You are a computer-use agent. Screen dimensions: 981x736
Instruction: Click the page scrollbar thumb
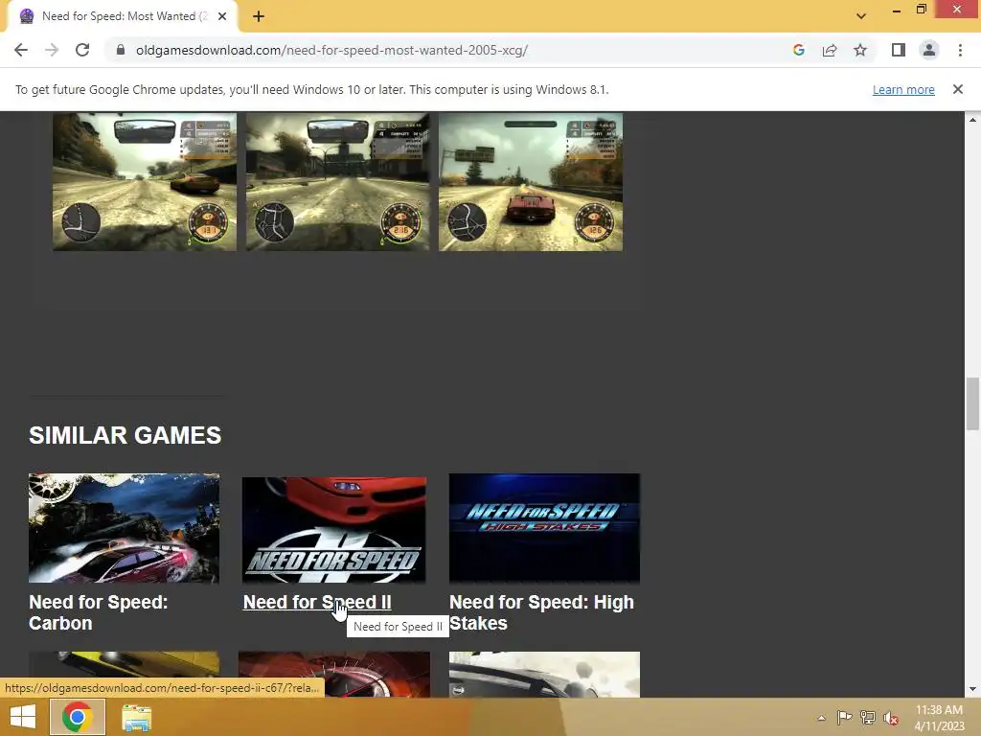972,403
